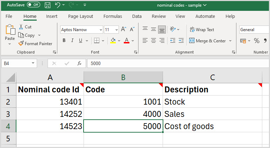Click the Top Align icon
This screenshot has width=270, height=148.
click(145, 29)
